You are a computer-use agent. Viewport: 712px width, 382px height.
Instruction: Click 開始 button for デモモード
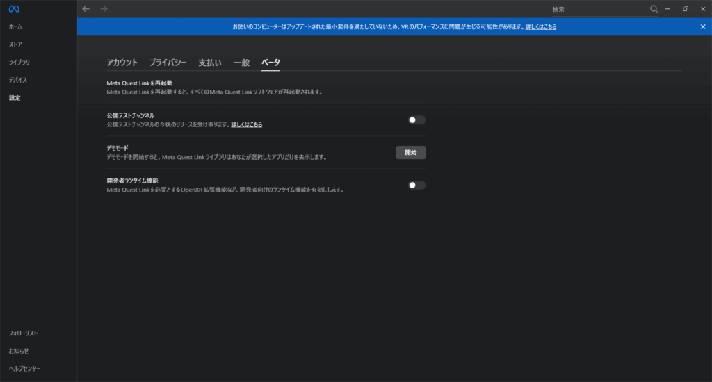click(x=410, y=152)
